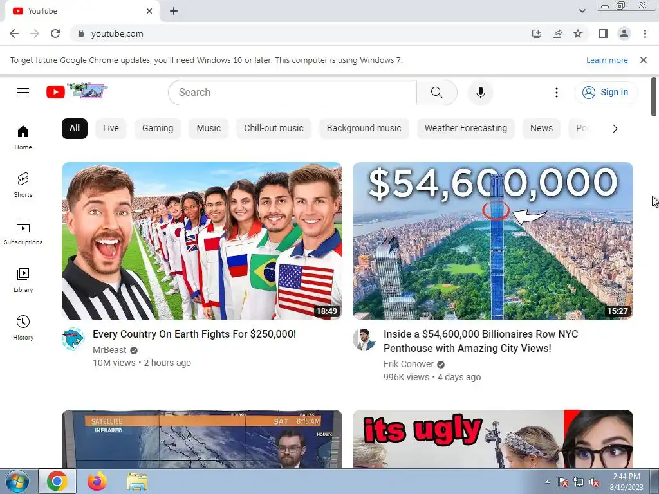Go to Home in sidebar
The height and width of the screenshot is (494, 659).
point(23,138)
